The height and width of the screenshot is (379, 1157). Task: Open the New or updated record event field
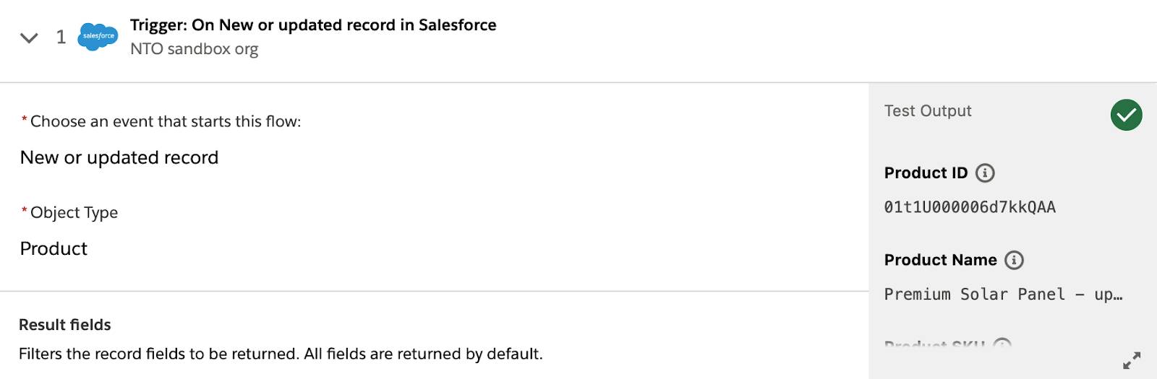(x=119, y=157)
